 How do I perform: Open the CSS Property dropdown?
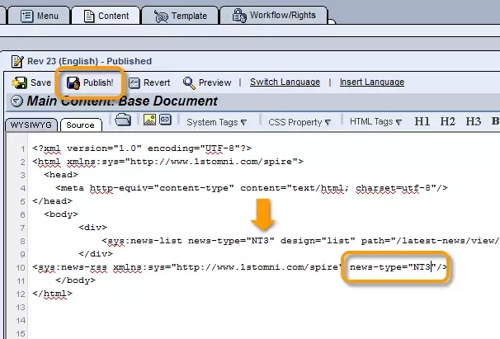pos(298,122)
